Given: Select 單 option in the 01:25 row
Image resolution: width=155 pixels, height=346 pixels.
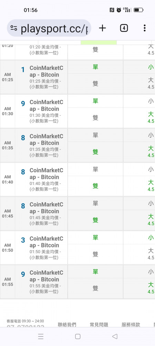Looking at the screenshot, I should (x=95, y=67).
